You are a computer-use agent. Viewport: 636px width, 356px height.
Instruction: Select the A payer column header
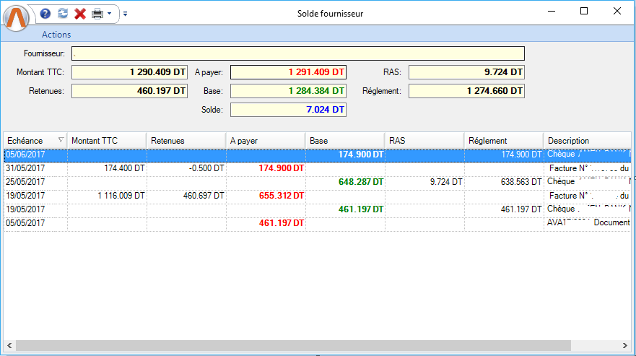click(x=265, y=141)
